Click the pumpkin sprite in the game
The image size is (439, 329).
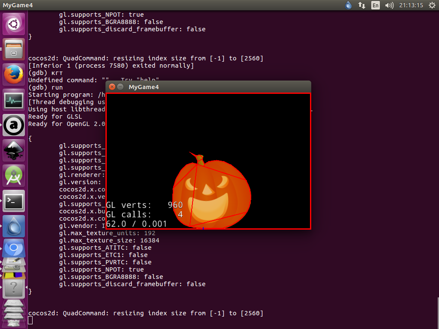pos(212,193)
